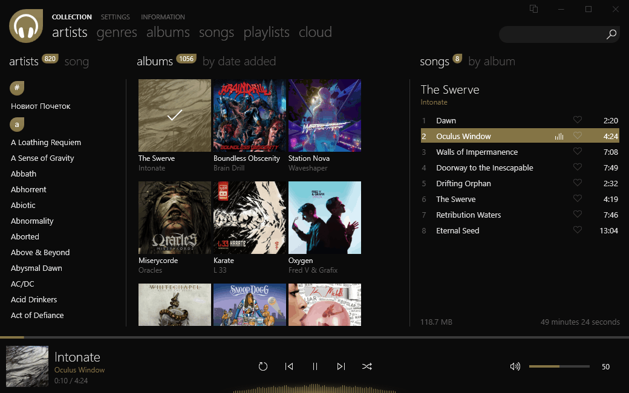The image size is (629, 393).
Task: Adjust the volume slider
Action: click(x=559, y=366)
